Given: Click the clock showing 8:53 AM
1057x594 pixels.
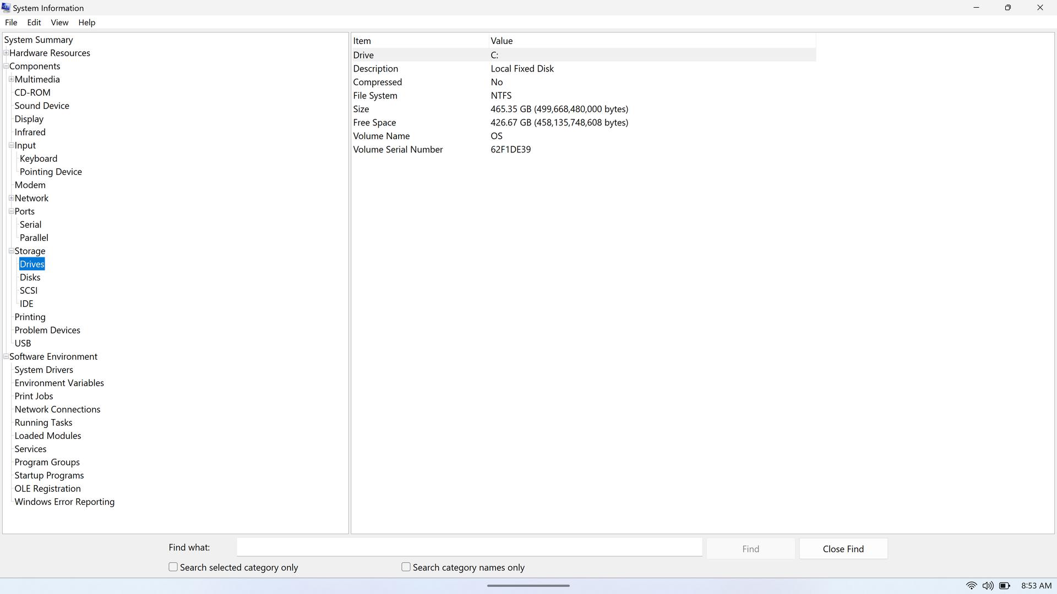Looking at the screenshot, I should pos(1036,586).
